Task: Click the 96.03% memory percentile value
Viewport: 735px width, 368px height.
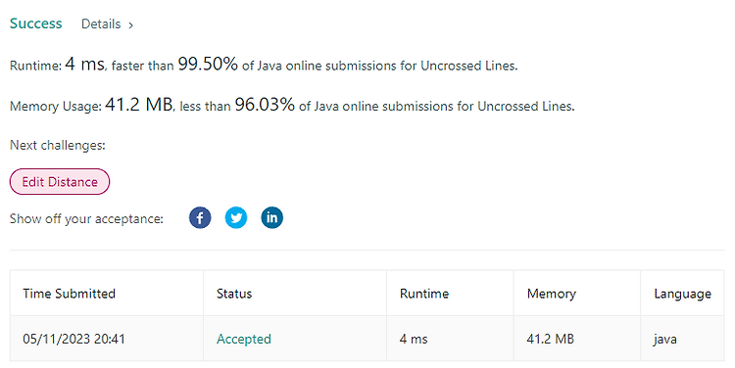Action: [265, 105]
